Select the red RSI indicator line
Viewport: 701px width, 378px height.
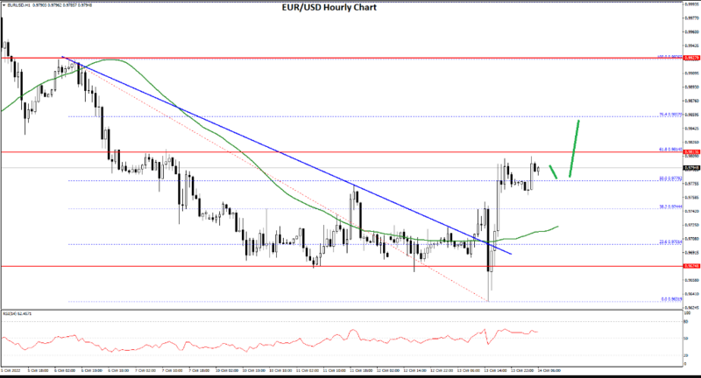(x=268, y=341)
